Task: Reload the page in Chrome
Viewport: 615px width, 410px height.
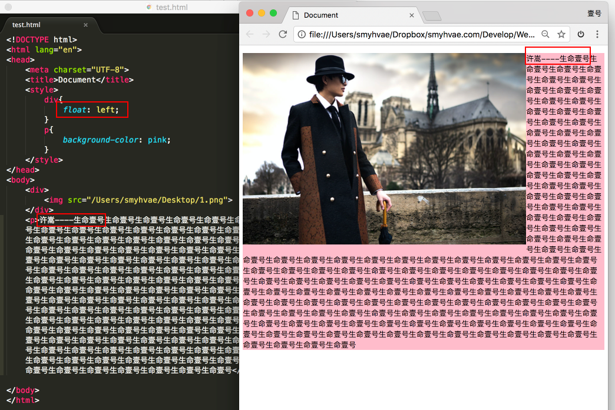Action: click(283, 35)
